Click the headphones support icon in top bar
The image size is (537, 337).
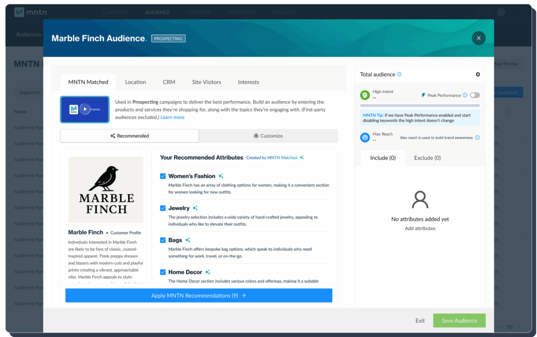pos(477,13)
